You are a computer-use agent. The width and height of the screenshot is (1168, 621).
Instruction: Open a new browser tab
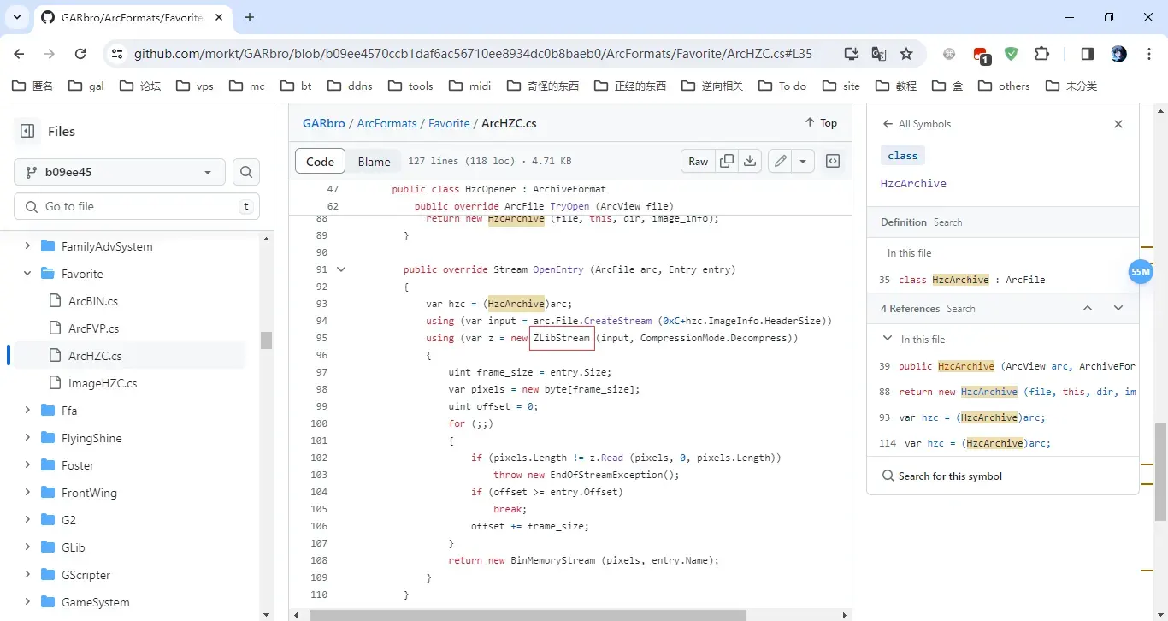pos(250,17)
